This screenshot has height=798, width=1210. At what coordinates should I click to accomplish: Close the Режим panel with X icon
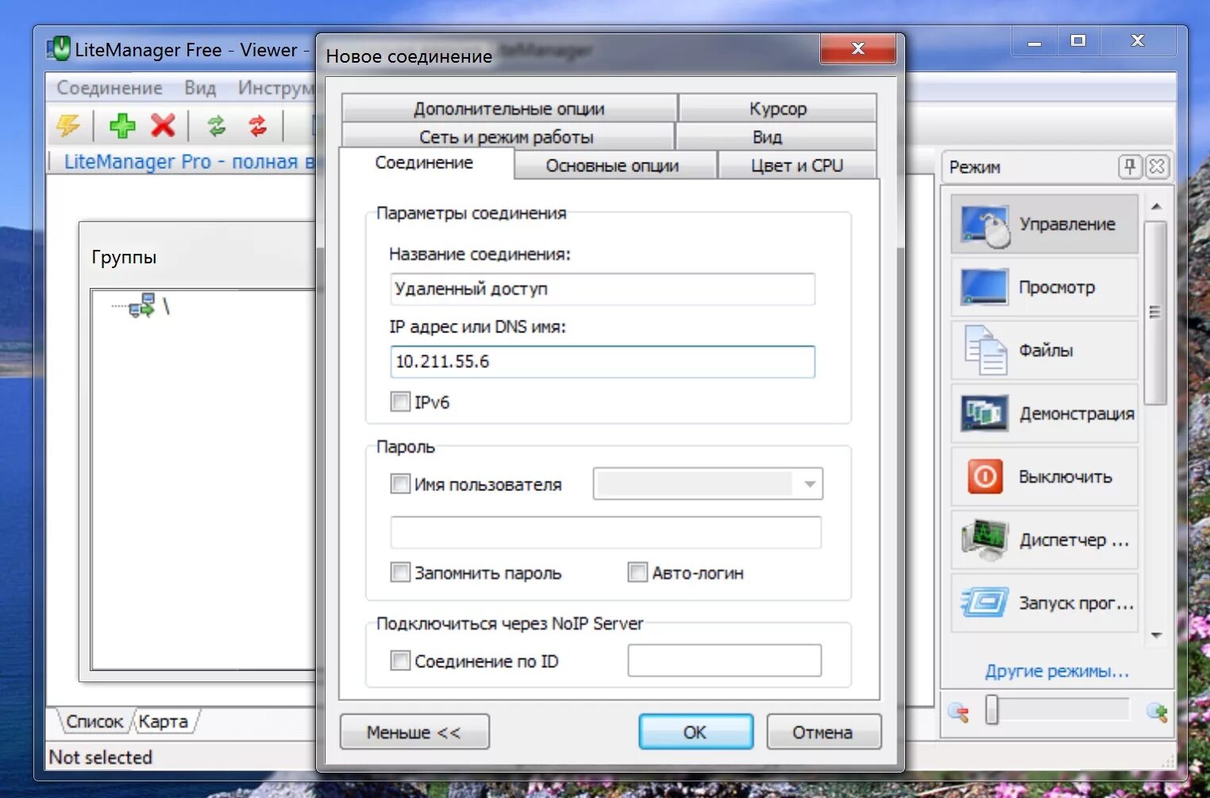point(1158,167)
